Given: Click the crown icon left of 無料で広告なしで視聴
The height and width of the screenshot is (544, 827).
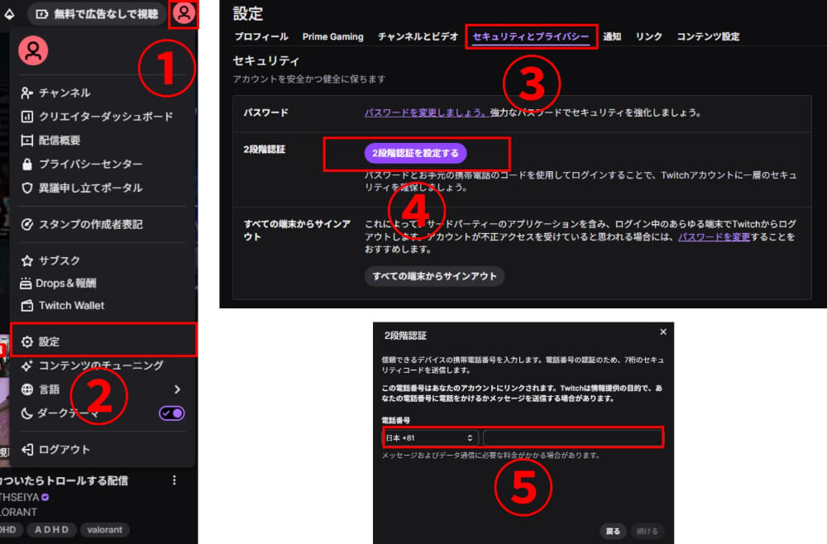Looking at the screenshot, I should [9, 14].
